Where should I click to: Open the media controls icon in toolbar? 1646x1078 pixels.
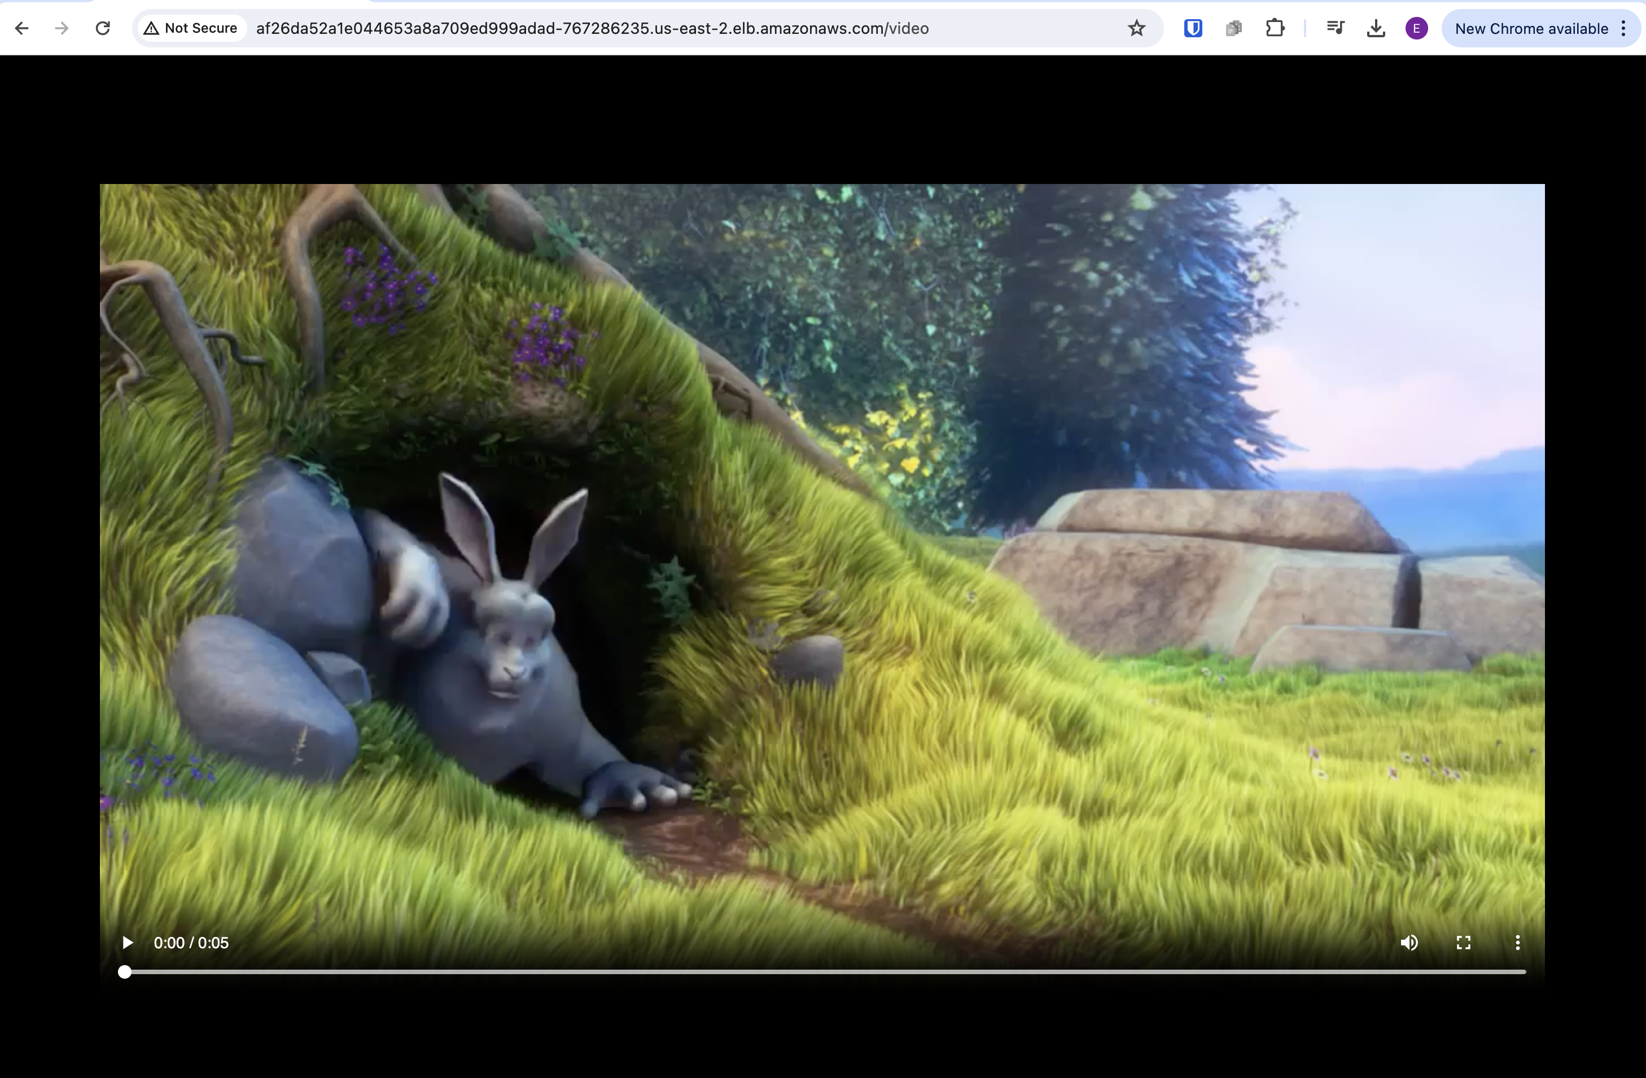point(1336,28)
